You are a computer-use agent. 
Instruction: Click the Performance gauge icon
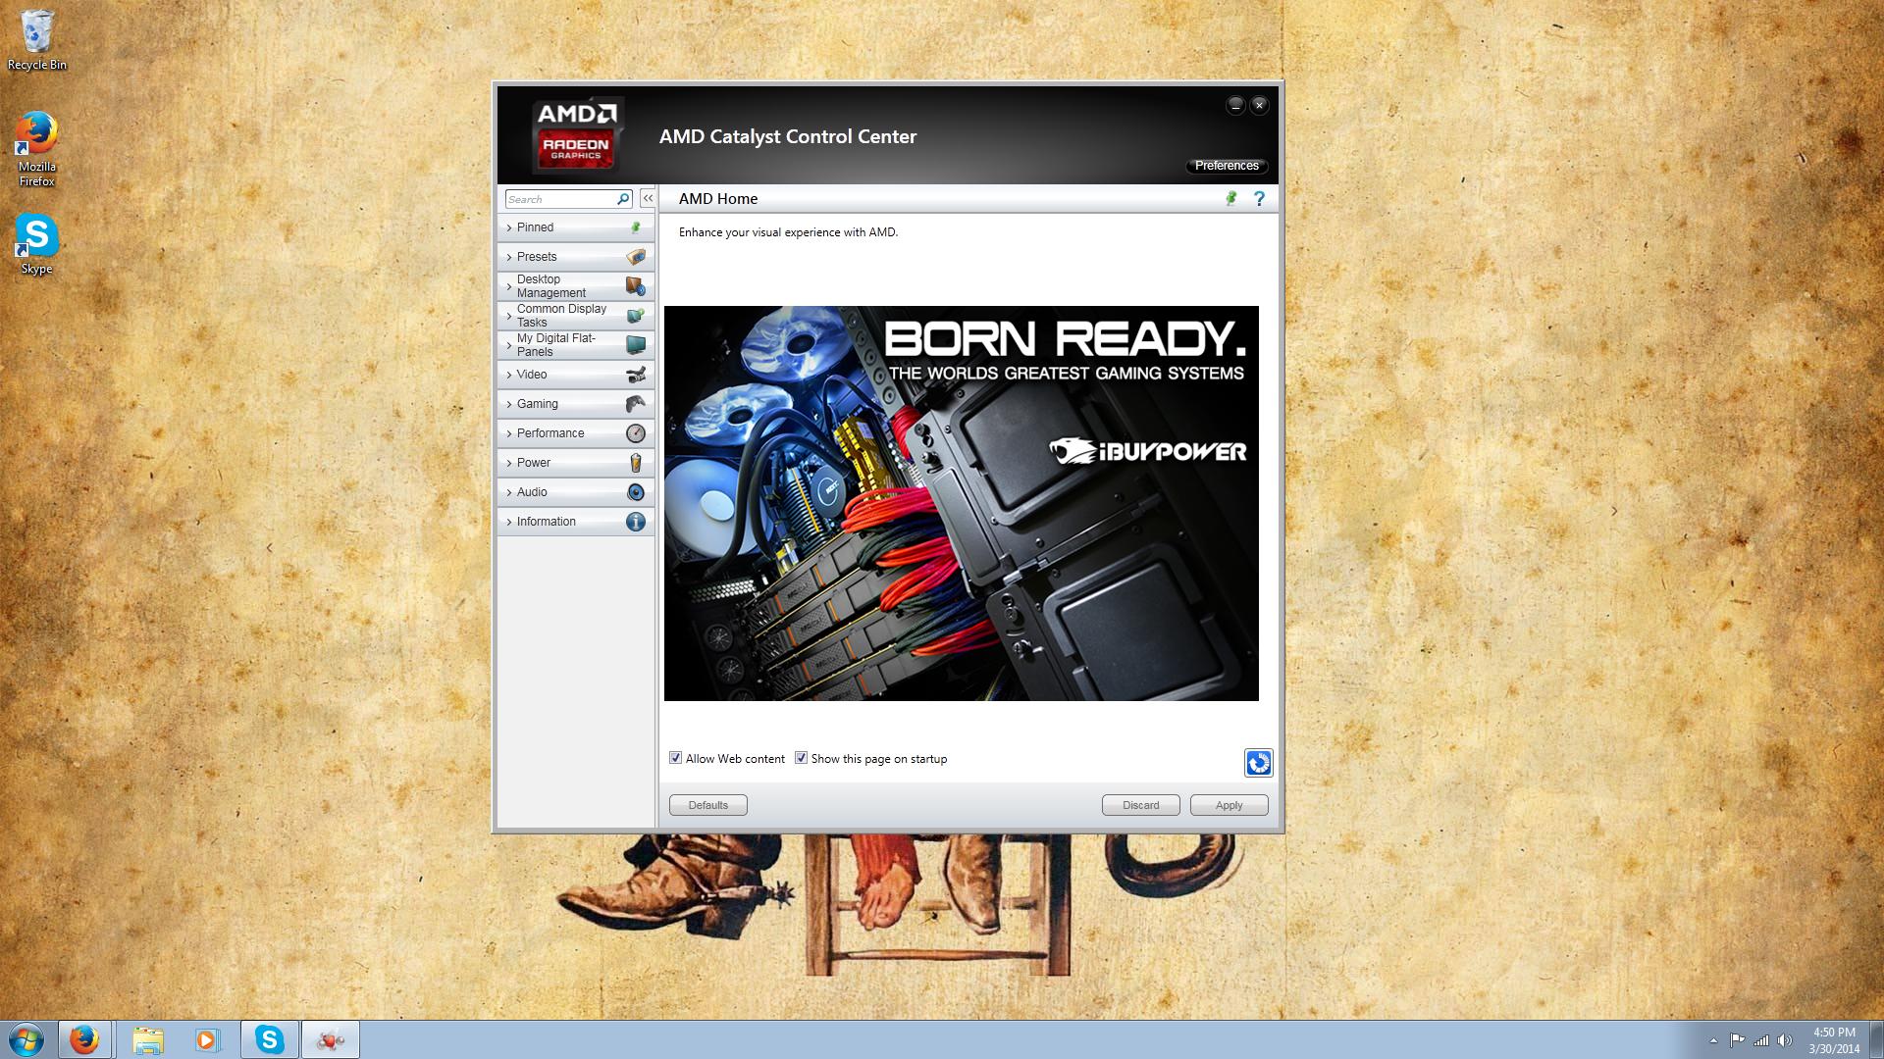click(636, 433)
